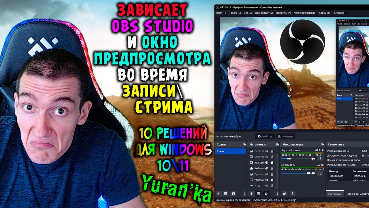Click the gamepad icon of Игра source
The width and height of the screenshot is (369, 208).
251,185
